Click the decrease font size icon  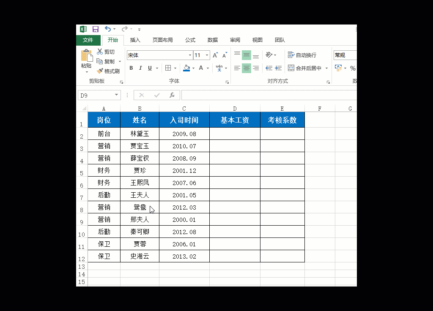pyautogui.click(x=225, y=55)
